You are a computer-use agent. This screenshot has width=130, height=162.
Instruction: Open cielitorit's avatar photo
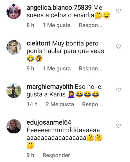click(14, 47)
